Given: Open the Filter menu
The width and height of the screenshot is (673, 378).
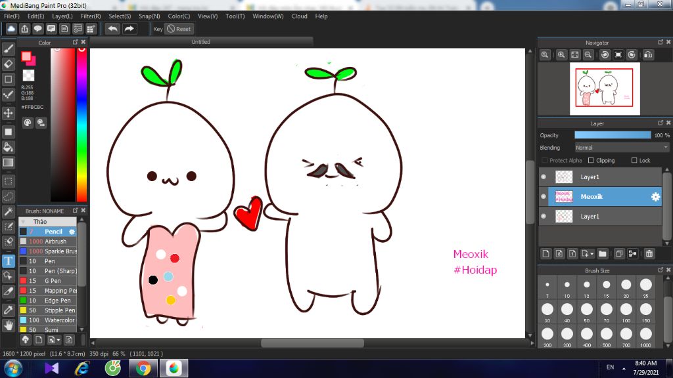Looking at the screenshot, I should [91, 16].
